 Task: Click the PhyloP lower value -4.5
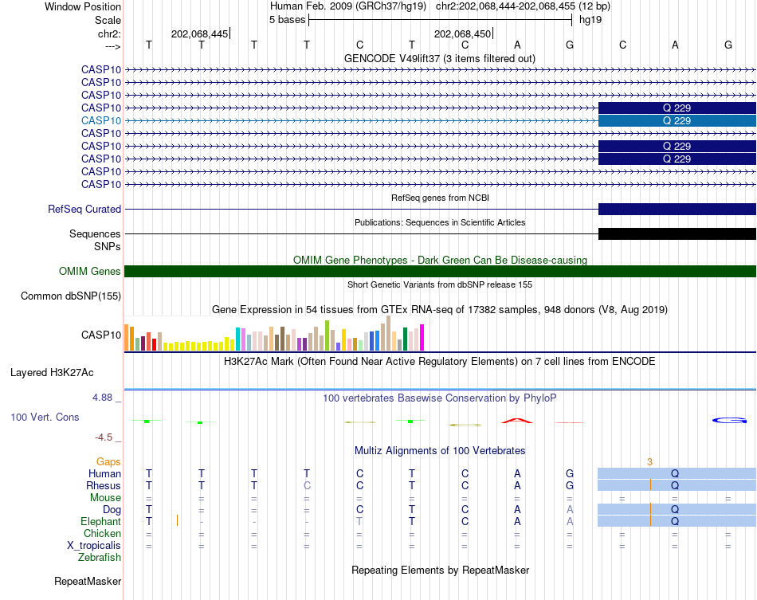(104, 437)
